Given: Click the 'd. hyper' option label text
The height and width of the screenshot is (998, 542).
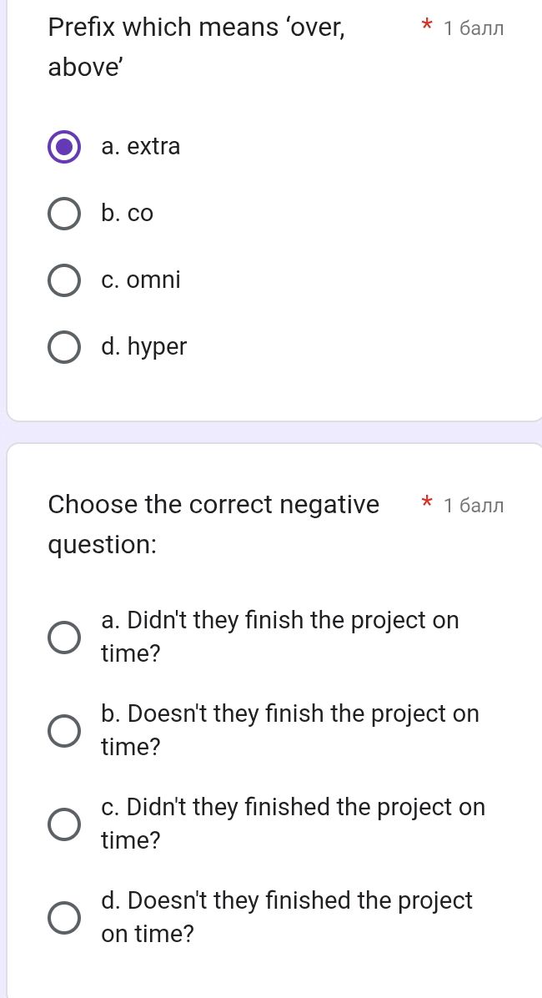Looking at the screenshot, I should [x=143, y=347].
